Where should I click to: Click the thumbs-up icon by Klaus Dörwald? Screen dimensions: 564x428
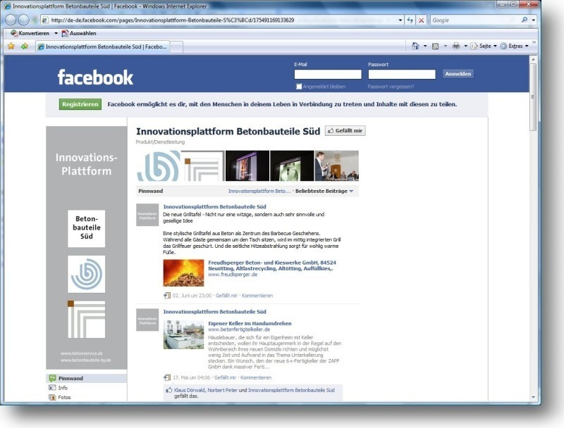168,390
